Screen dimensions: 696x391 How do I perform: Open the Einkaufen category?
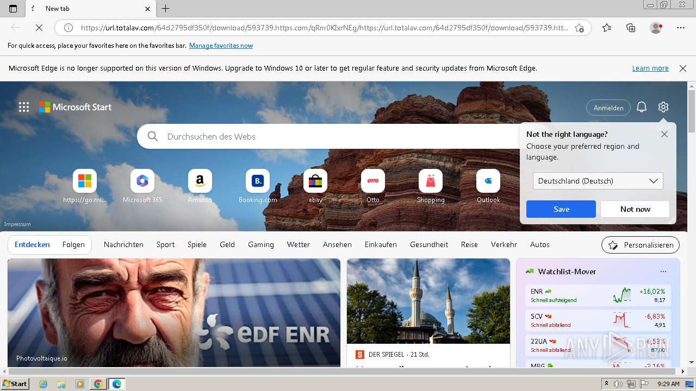tap(381, 245)
